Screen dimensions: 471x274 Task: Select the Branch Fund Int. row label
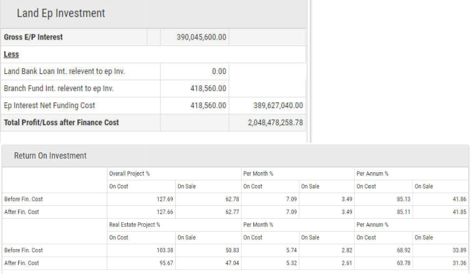[x=58, y=88]
